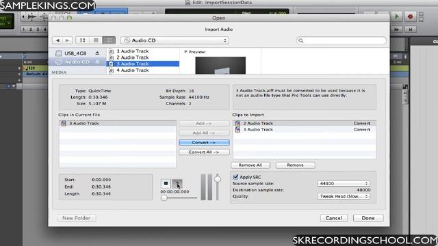The width and height of the screenshot is (438, 246).
Task: Click the Add -> button
Action: coord(204,123)
